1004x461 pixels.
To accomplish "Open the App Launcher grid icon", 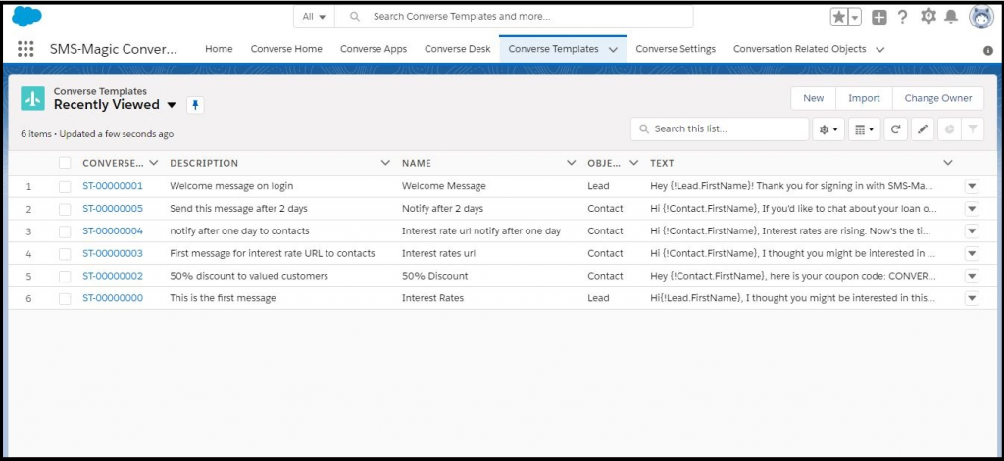I will click(25, 49).
